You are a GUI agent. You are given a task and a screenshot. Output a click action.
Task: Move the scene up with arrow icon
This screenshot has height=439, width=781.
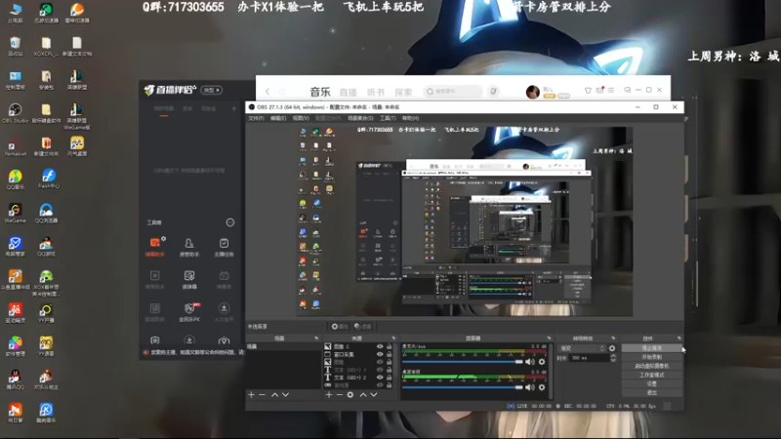(275, 395)
